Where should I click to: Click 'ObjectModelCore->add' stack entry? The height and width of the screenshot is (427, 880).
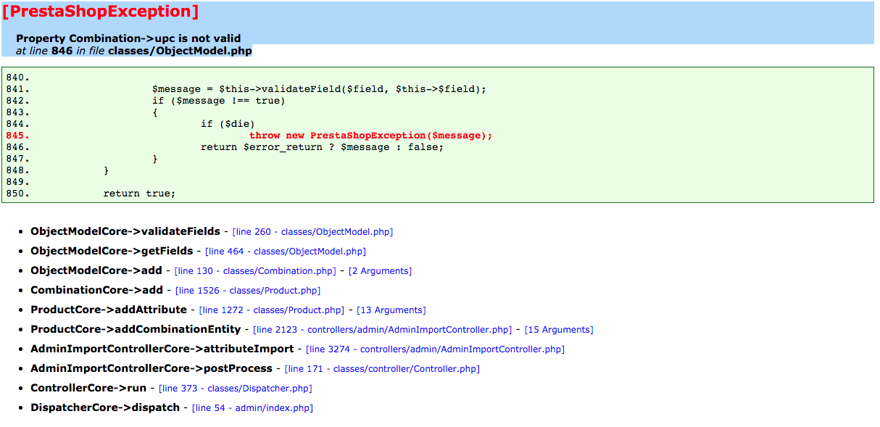[96, 271]
